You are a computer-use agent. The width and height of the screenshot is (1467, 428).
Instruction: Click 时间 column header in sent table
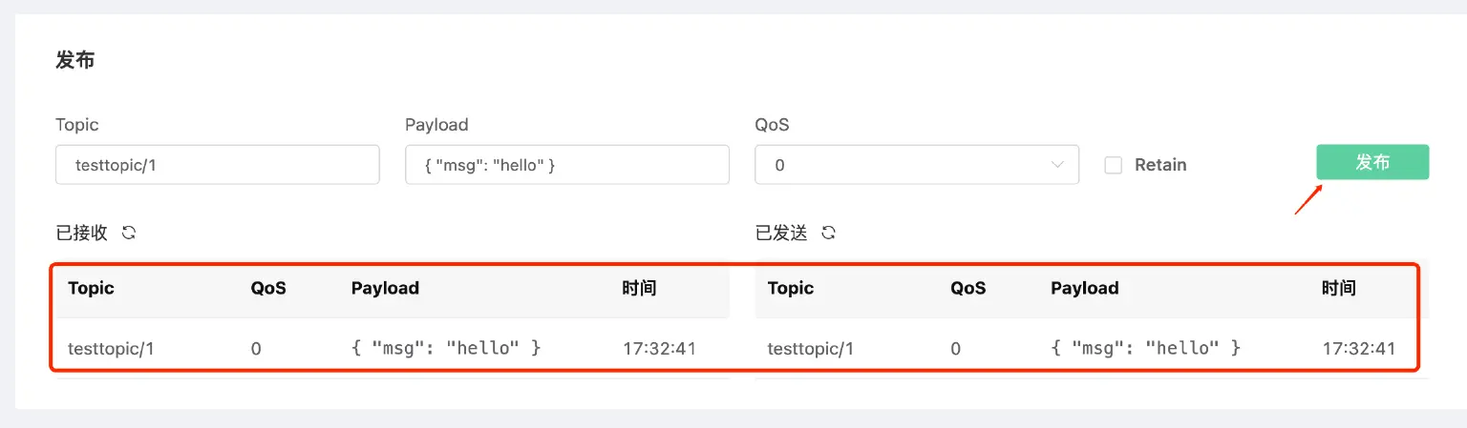click(x=1339, y=288)
